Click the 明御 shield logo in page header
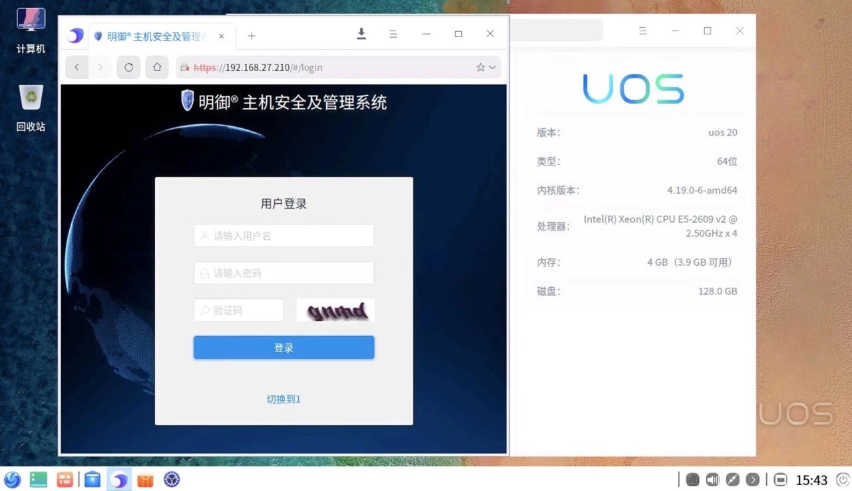This screenshot has width=852, height=491. tap(188, 101)
